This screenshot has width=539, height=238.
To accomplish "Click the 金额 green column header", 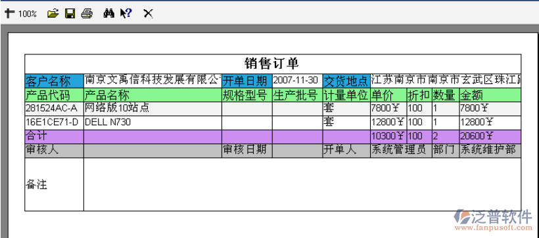I will click(x=490, y=95).
